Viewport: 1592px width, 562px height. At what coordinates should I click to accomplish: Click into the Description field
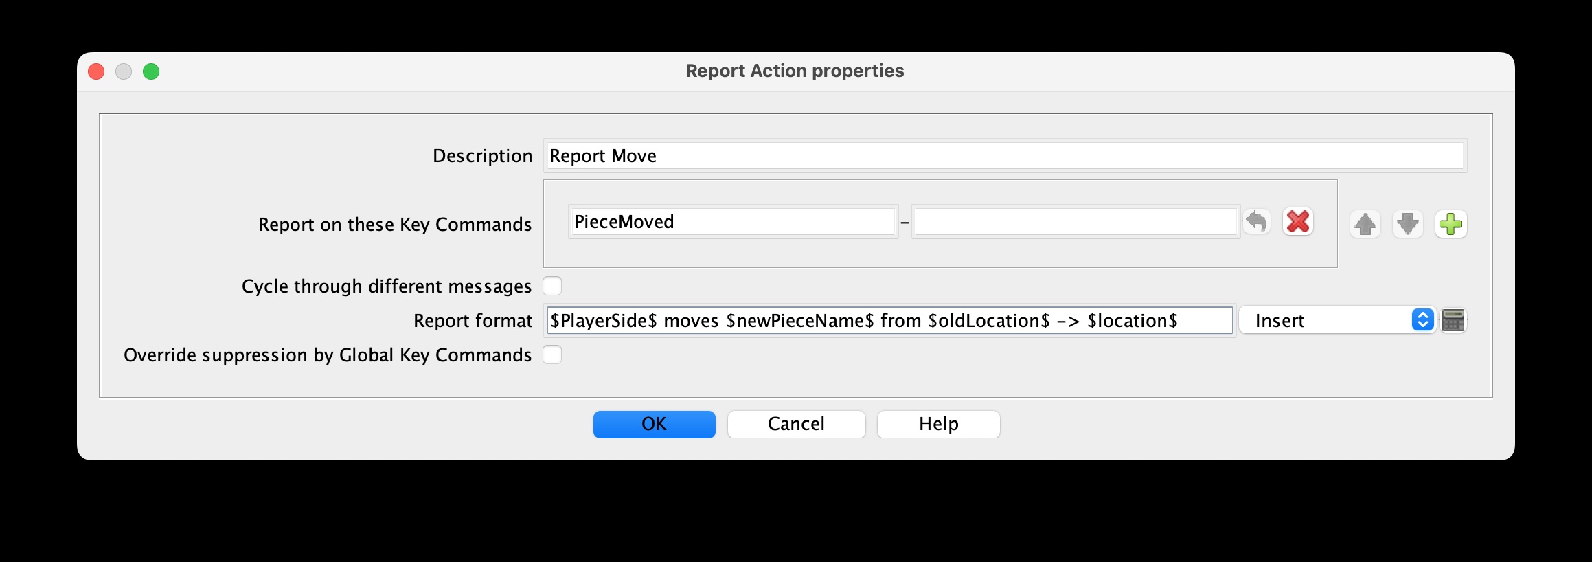[x=1005, y=156]
